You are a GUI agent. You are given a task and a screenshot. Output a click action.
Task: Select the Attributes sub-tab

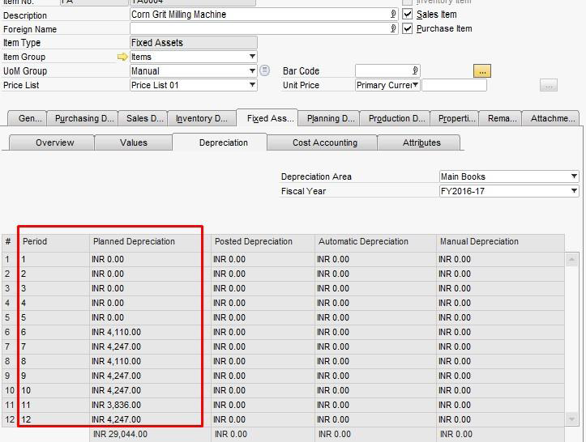(x=421, y=142)
